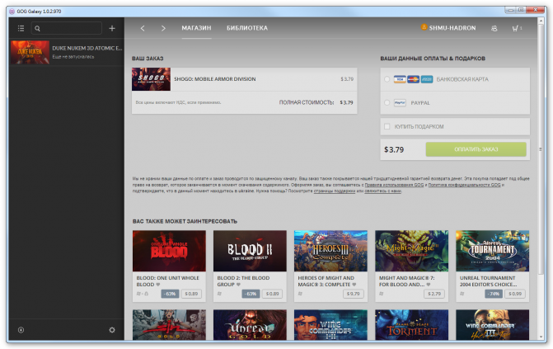Wishlist Blood 2 via heart icon
Image resolution: width=553 pixels, height=349 pixels.
[x=238, y=285]
